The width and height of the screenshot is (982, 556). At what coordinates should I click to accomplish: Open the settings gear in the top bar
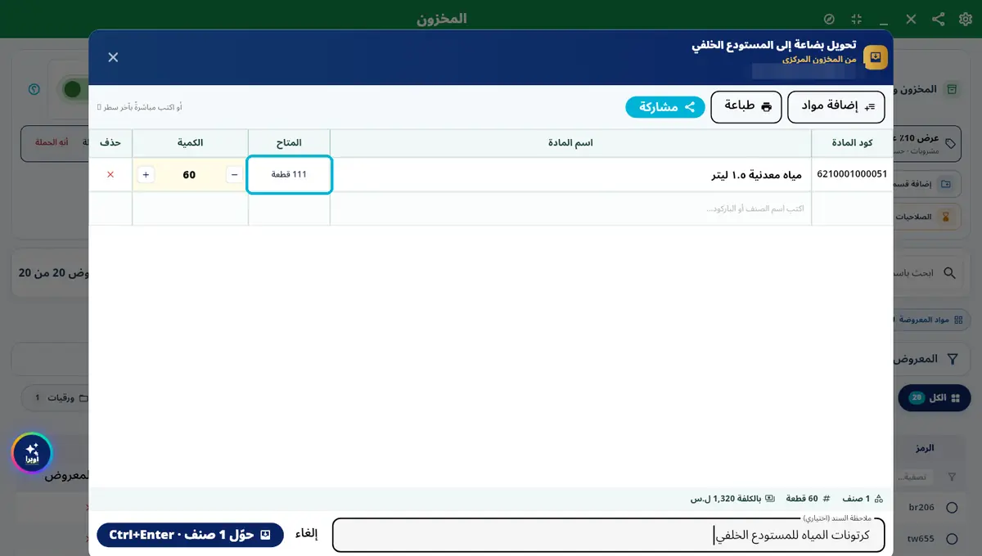click(965, 19)
